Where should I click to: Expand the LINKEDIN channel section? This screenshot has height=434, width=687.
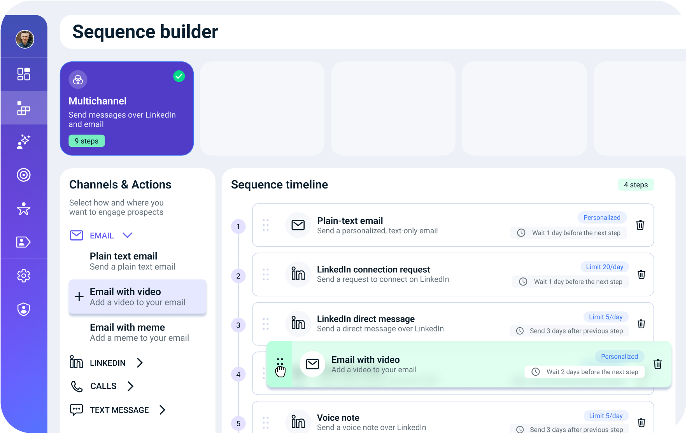point(140,363)
